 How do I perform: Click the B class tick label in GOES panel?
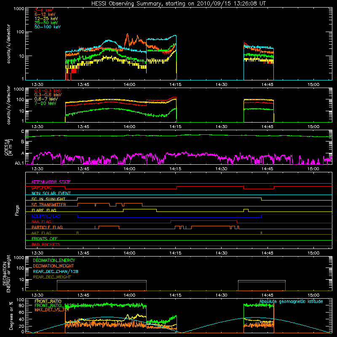coord(23,142)
